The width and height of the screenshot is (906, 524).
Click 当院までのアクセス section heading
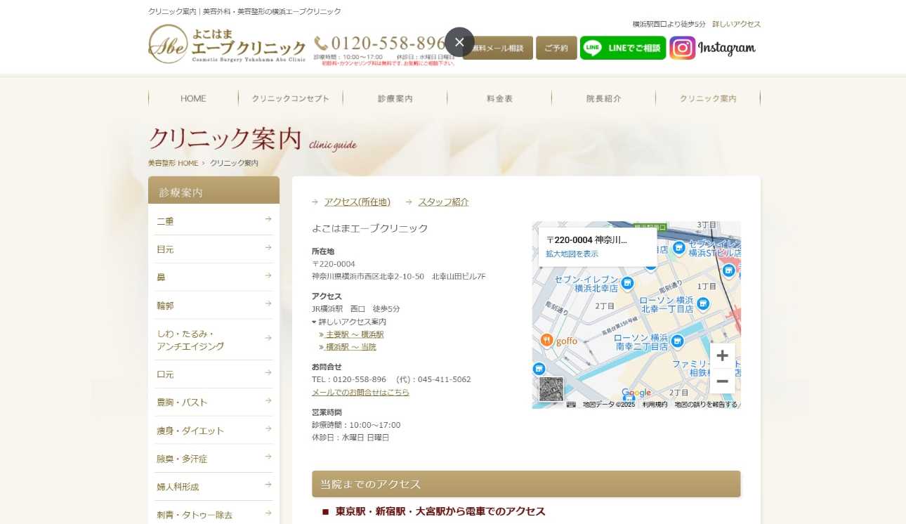point(526,484)
